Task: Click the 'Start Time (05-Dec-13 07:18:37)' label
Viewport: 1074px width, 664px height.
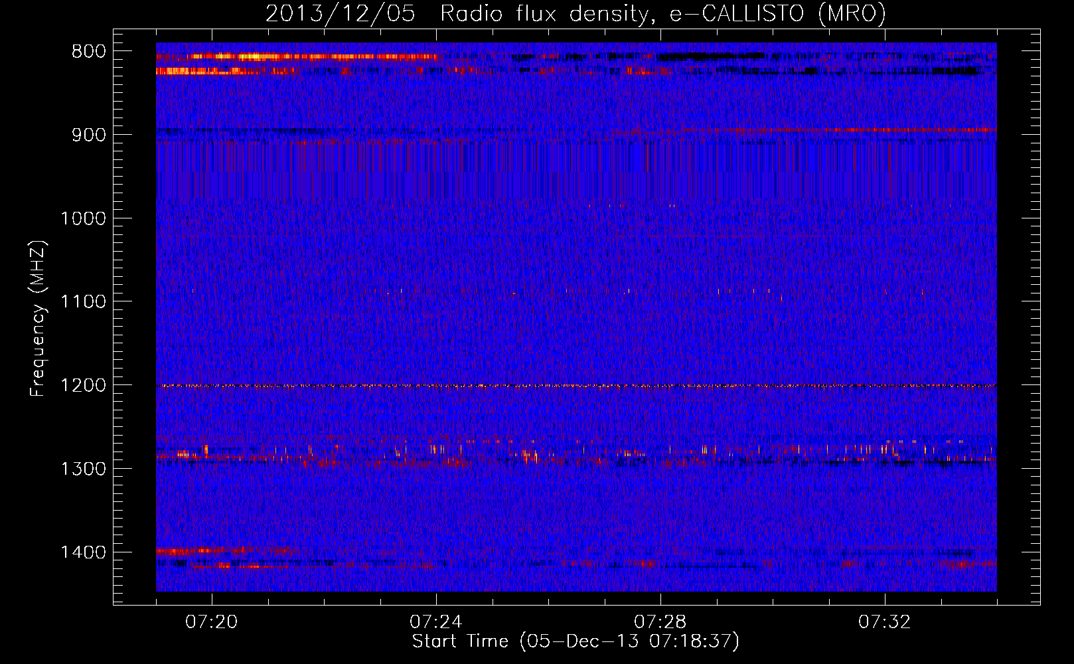Action: (575, 641)
